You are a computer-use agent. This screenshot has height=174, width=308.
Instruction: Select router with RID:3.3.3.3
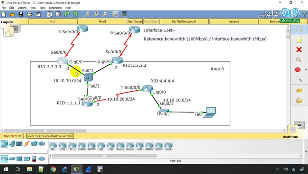click(x=62, y=60)
